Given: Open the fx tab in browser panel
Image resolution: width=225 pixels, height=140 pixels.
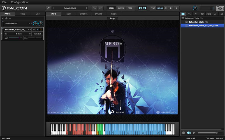Looking at the screenshot, I should point(202,14).
